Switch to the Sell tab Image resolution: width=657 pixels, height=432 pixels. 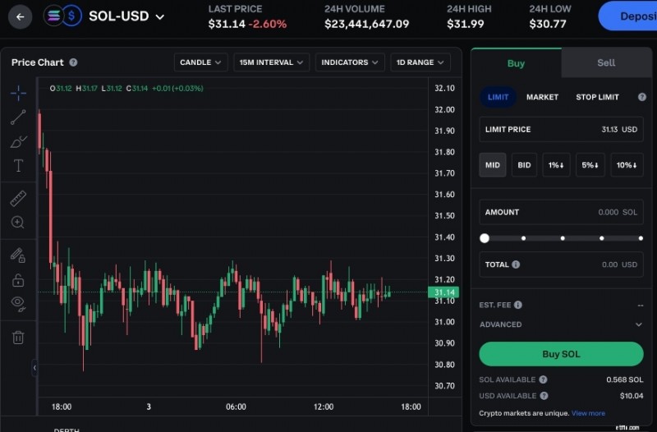pos(606,63)
